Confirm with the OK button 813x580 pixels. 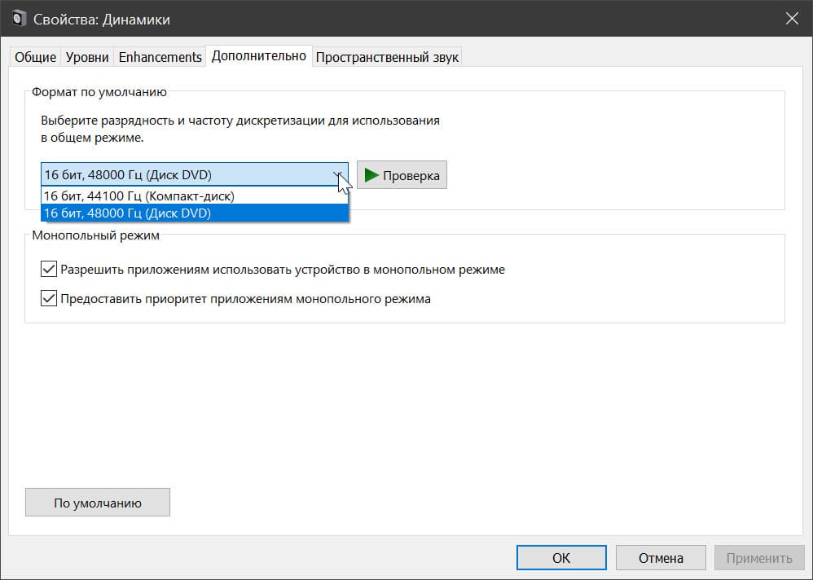click(x=561, y=558)
